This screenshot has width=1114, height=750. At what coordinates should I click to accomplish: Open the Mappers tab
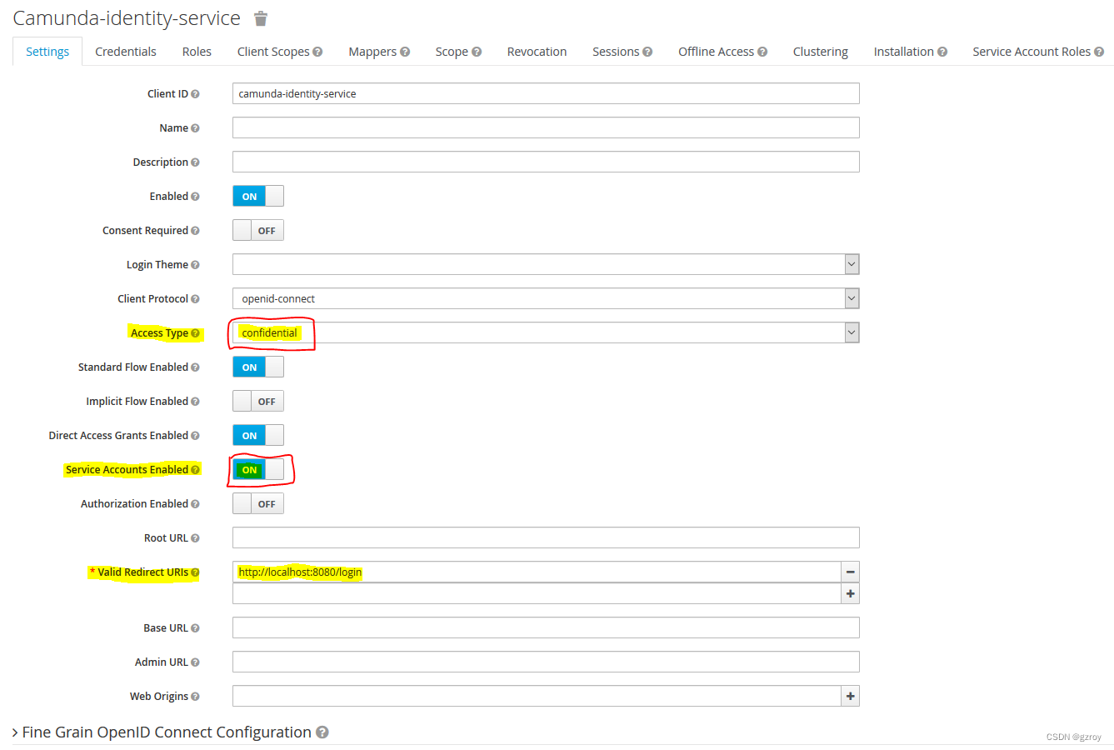tap(379, 52)
